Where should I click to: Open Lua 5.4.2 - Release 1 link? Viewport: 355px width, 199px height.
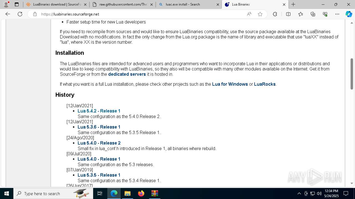[99, 111]
